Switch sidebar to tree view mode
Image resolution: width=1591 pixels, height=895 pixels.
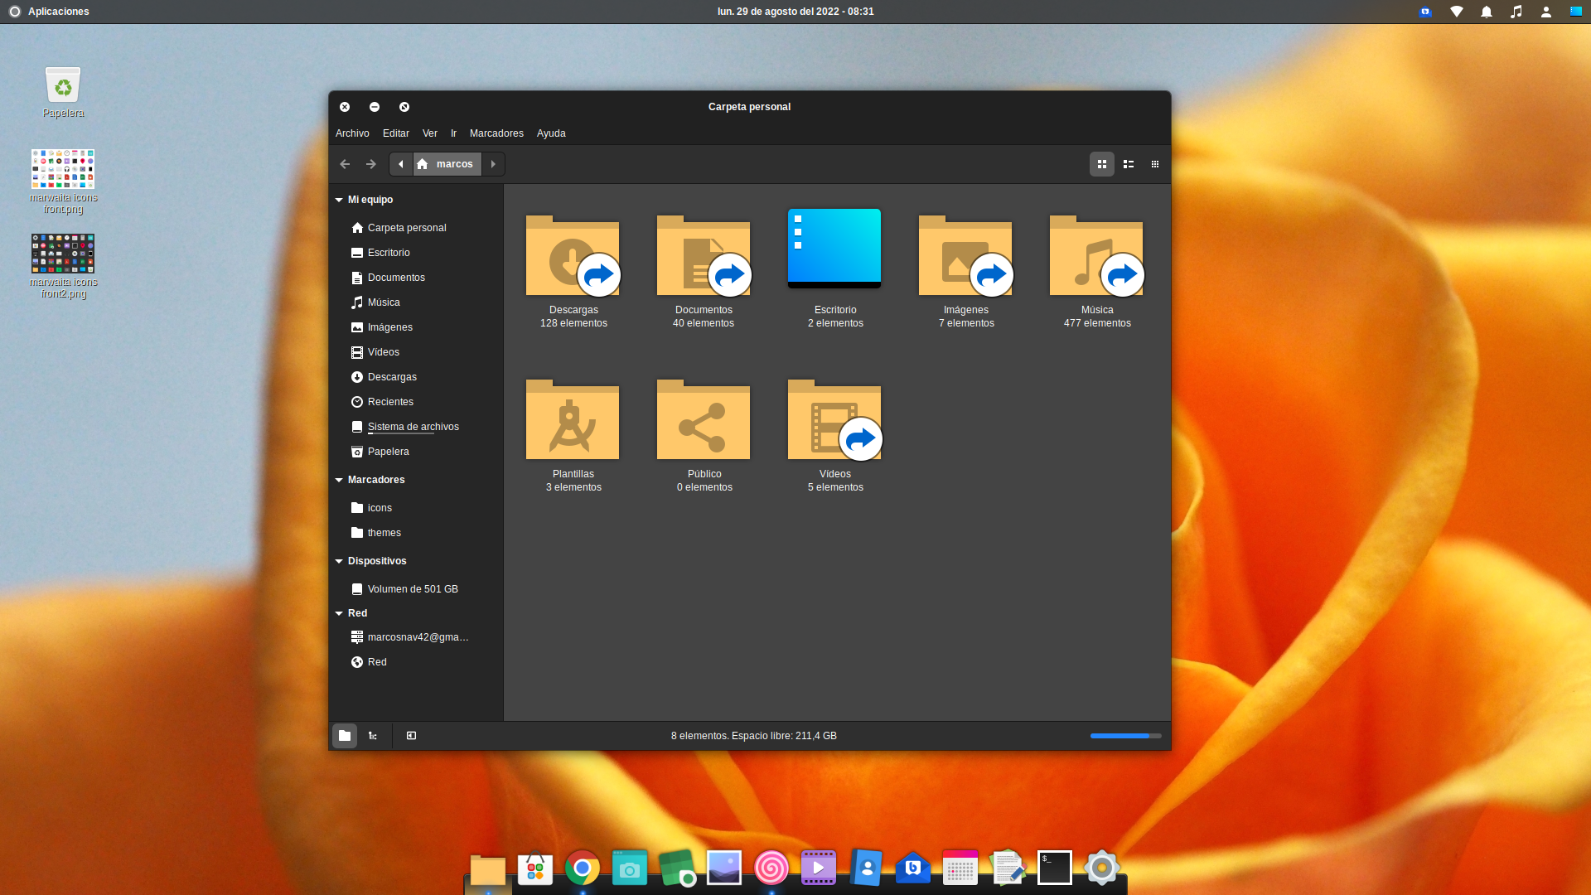pos(372,735)
